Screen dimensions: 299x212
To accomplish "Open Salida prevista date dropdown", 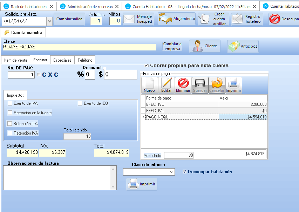I will tap(49, 21).
